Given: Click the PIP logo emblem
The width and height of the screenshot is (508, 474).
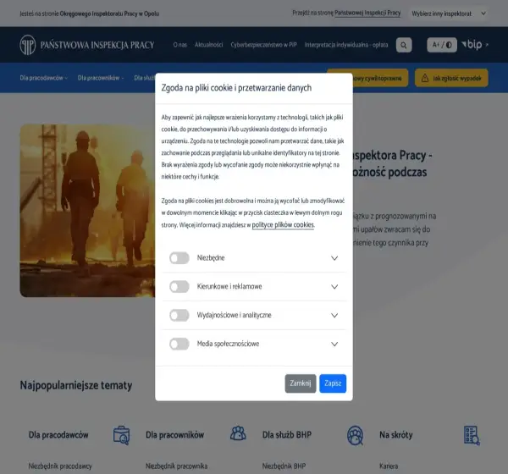Looking at the screenshot, I should [28, 45].
